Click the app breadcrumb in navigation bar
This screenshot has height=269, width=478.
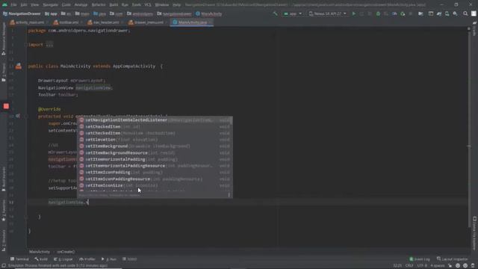pos(52,13)
